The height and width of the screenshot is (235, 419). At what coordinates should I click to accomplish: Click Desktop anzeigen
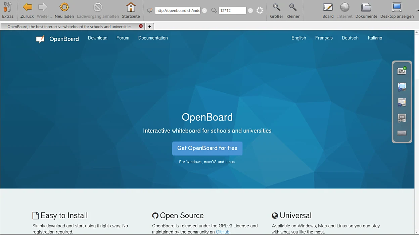(397, 10)
